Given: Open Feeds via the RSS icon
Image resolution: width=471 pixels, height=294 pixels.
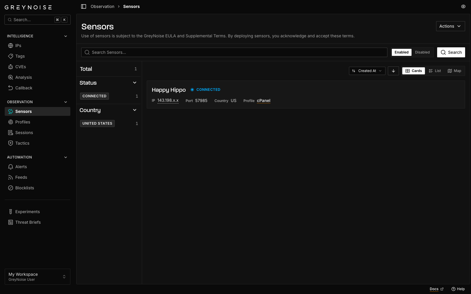Looking at the screenshot, I should coord(11,177).
